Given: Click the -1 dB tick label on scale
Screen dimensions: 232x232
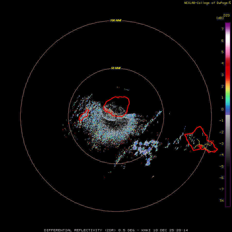Looking at the screenshot, I should pos(221,121).
